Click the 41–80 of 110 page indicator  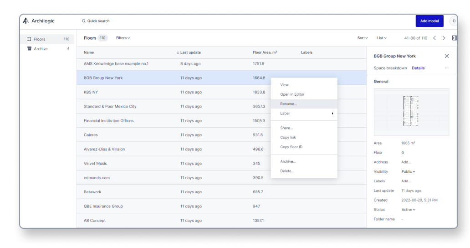coord(415,38)
